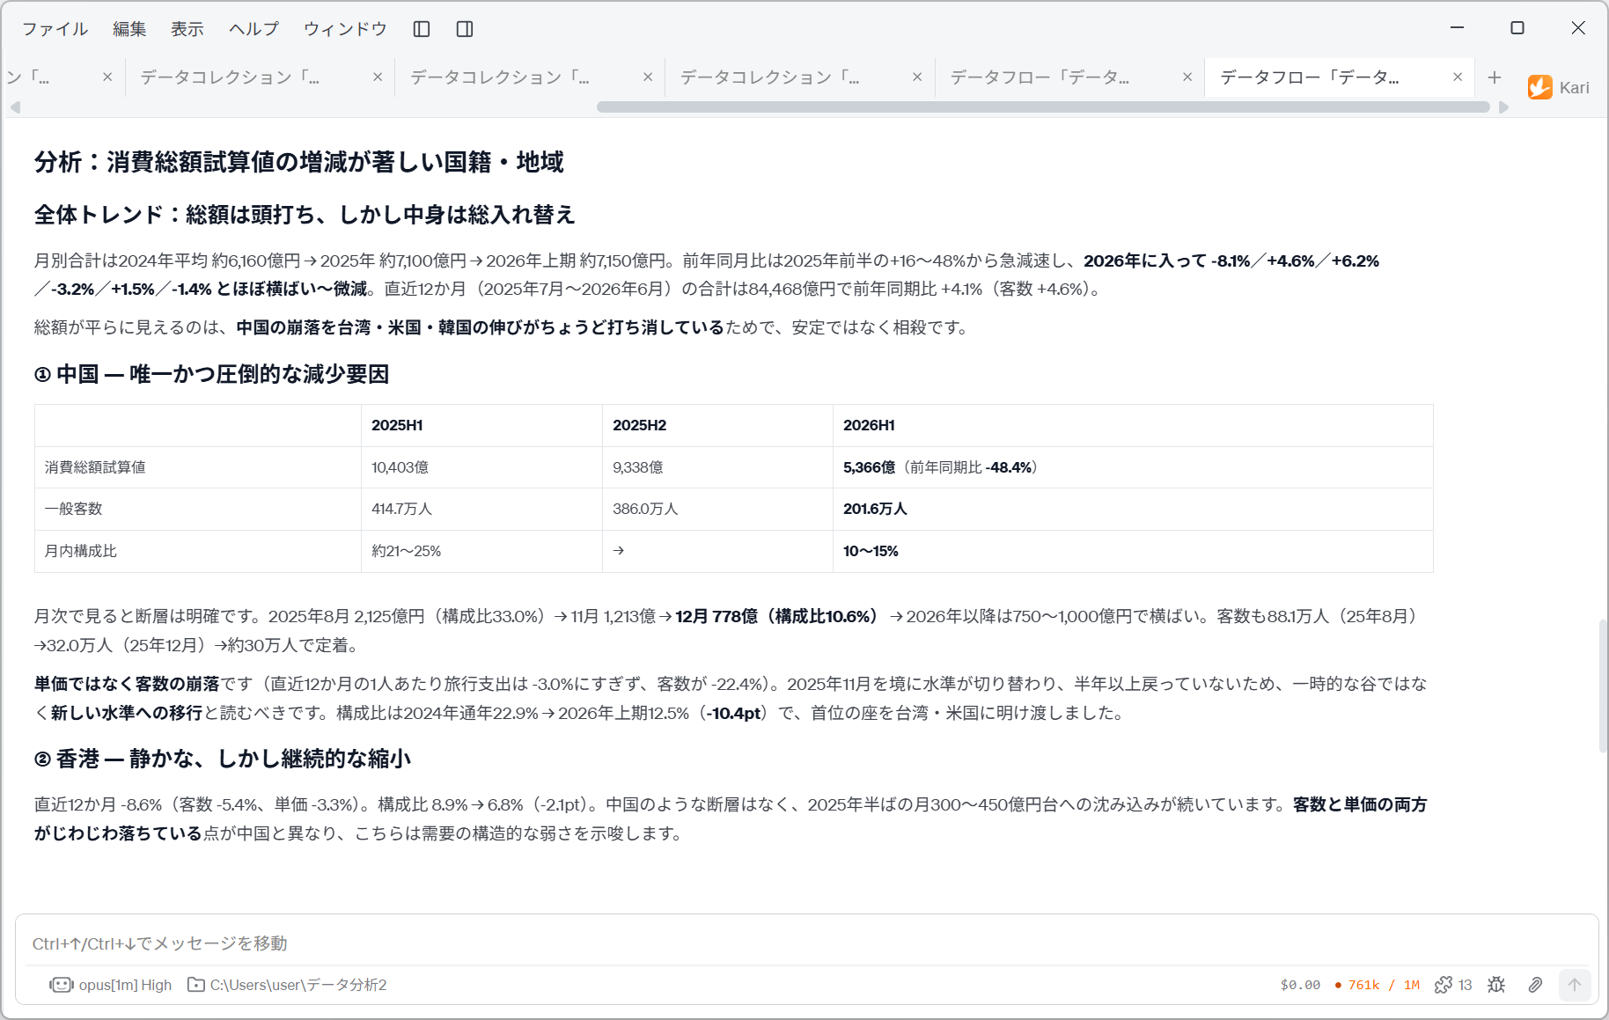Close the third データコレクション tab
Screen dimensions: 1609x1020
tap(917, 77)
